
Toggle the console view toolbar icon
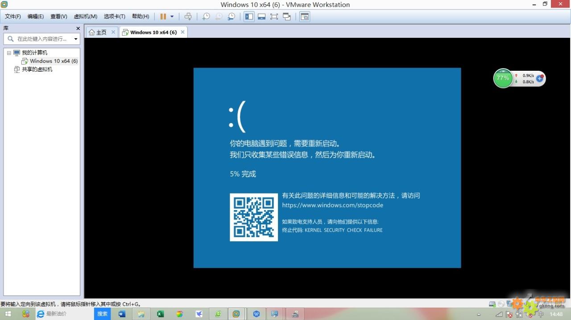pyautogui.click(x=305, y=16)
